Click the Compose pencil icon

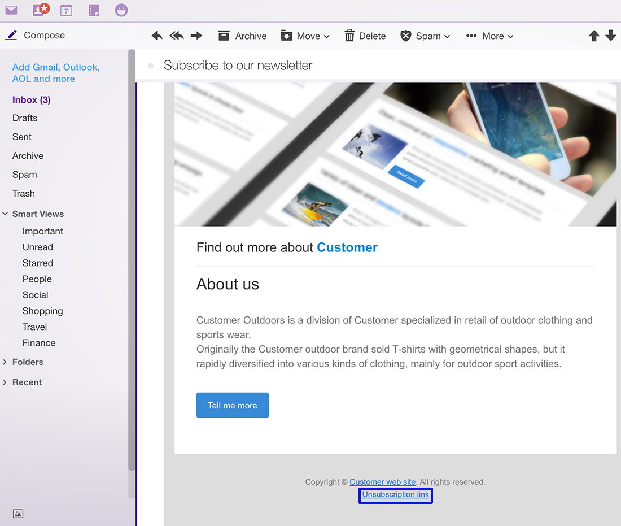[11, 35]
